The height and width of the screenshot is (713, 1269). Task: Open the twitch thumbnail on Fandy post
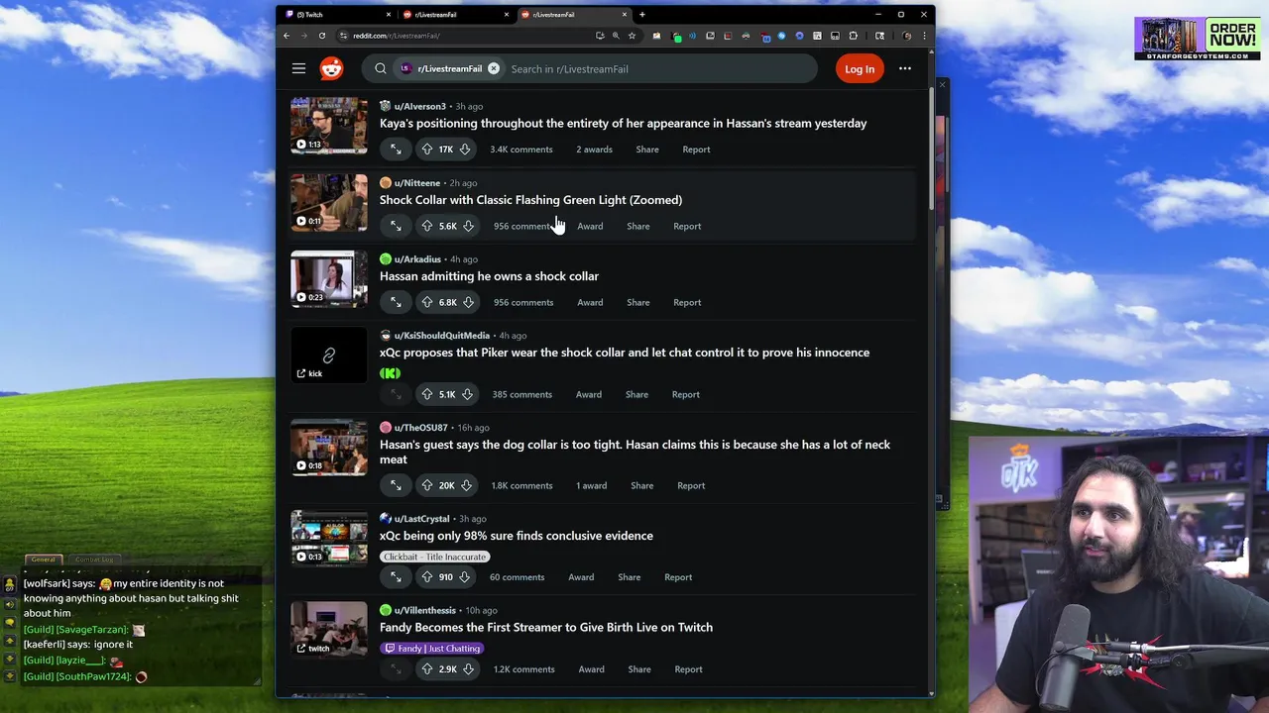click(x=328, y=630)
